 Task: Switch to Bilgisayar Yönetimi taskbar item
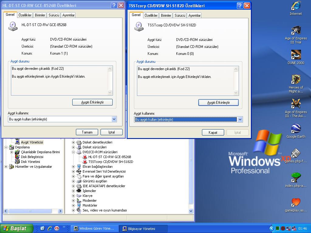[x=143, y=229]
